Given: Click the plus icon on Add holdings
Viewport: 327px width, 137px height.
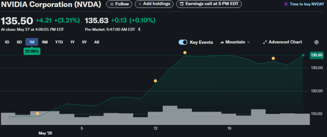Looking at the screenshot, I should (x=140, y=4).
